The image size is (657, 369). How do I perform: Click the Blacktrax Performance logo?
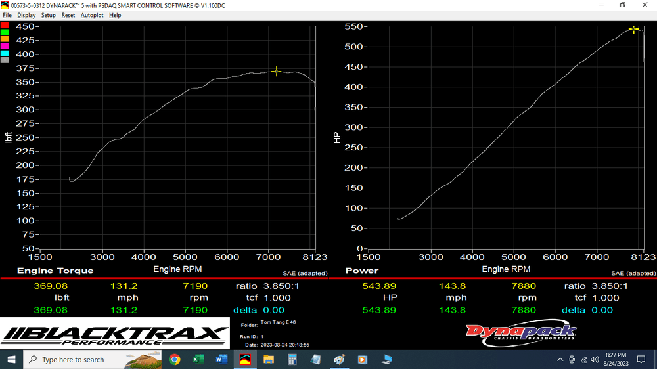tap(115, 334)
